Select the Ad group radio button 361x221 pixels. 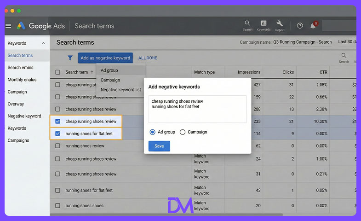tap(152, 132)
